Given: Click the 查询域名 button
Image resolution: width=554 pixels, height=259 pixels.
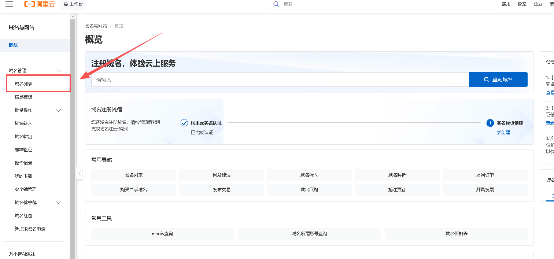Looking at the screenshot, I should [x=498, y=79].
